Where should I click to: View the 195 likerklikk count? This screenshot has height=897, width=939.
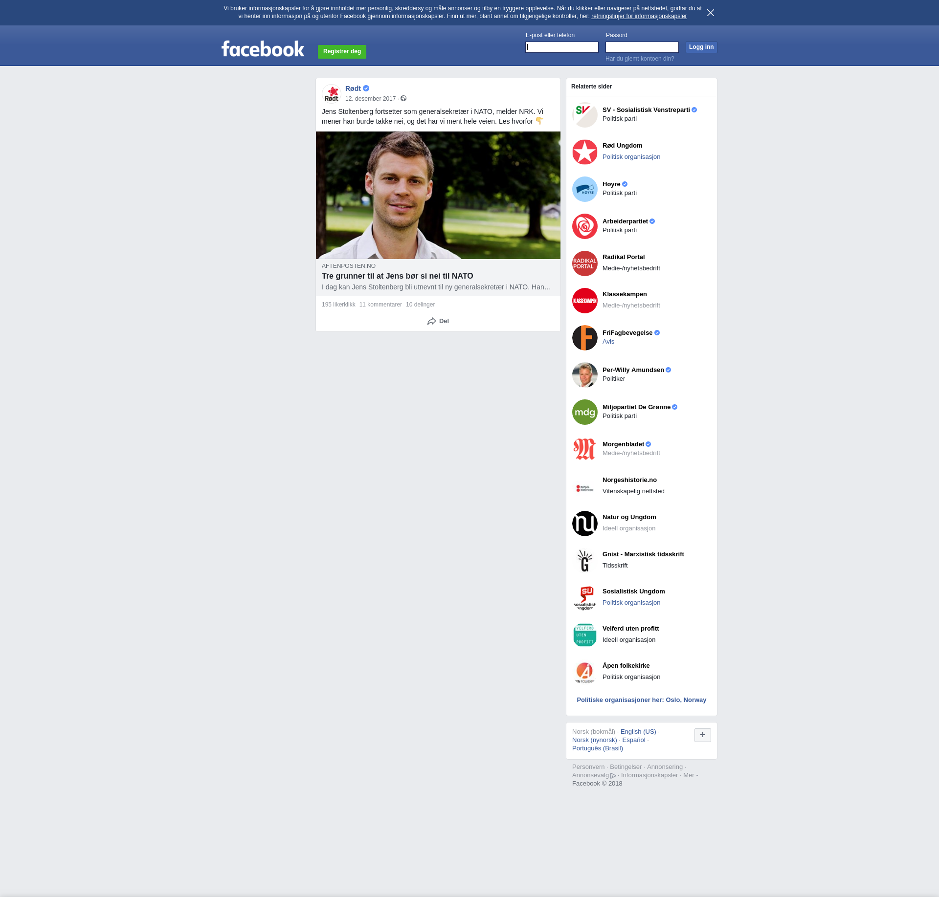coord(338,305)
